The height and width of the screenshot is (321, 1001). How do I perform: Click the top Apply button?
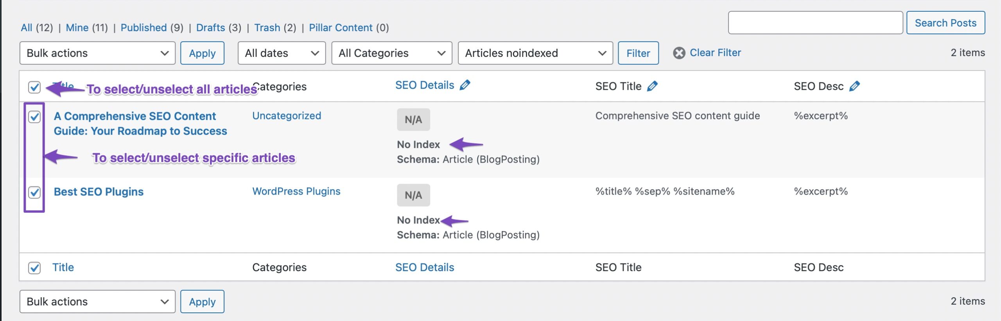(x=202, y=53)
